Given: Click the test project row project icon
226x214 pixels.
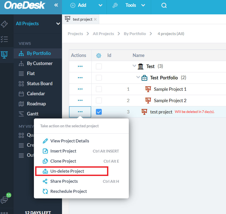Looking at the screenshot, I should (x=144, y=112).
